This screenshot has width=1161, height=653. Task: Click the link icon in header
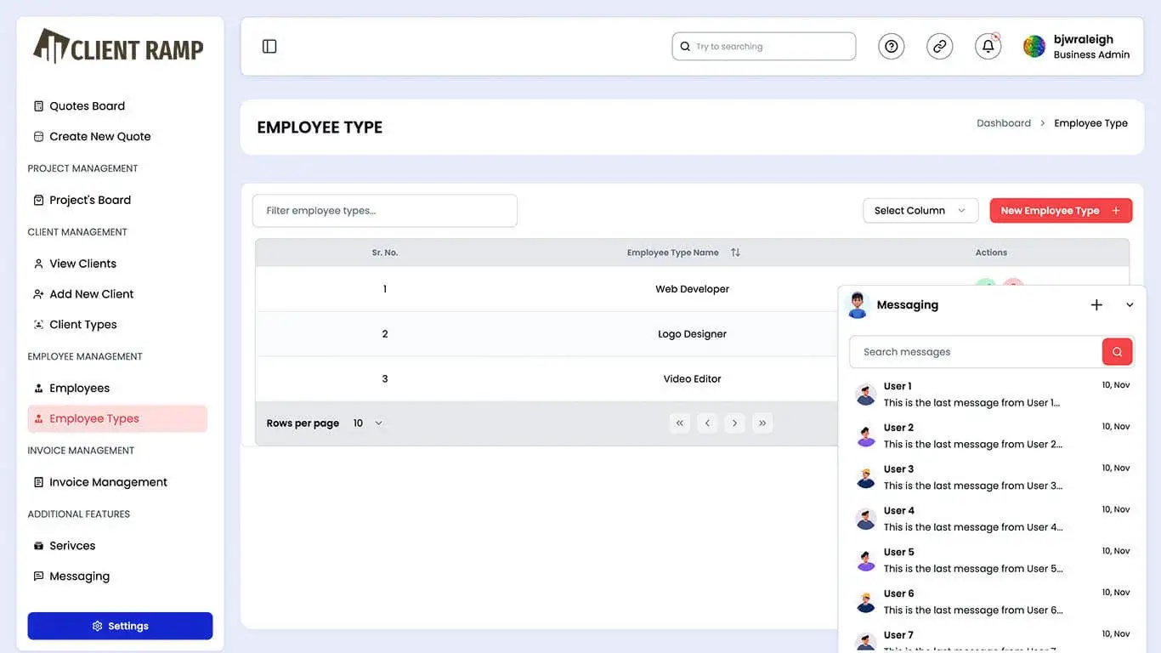pyautogui.click(x=939, y=47)
